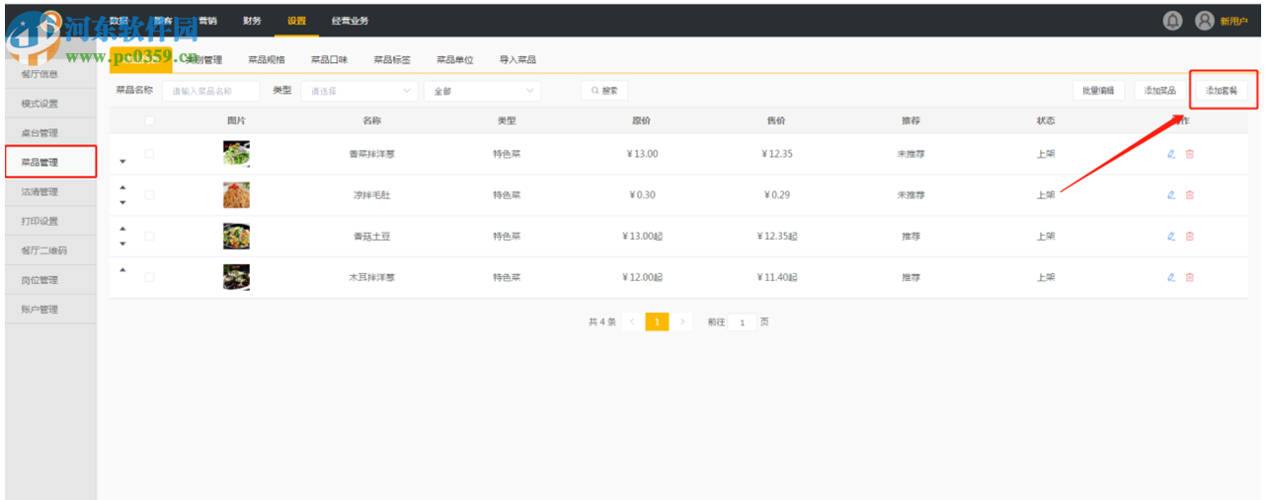Open the 全部 filter dropdown
The image size is (1269, 500).
click(x=482, y=91)
